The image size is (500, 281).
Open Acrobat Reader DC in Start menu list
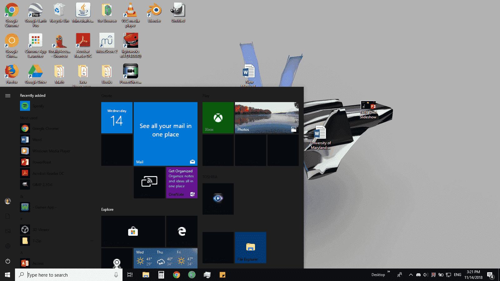click(x=56, y=174)
